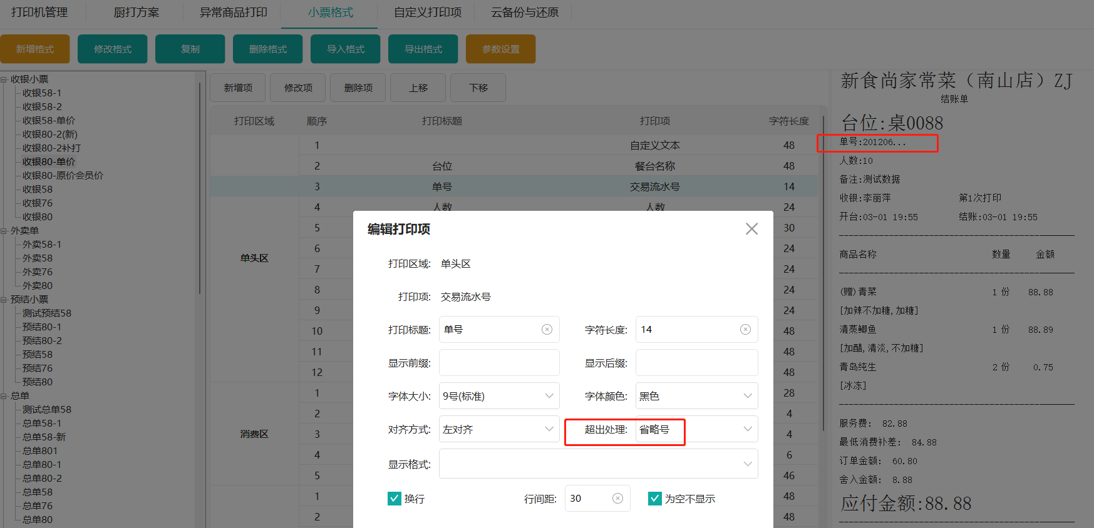Select 外卖80 in the tree
The height and width of the screenshot is (528, 1094).
point(38,286)
